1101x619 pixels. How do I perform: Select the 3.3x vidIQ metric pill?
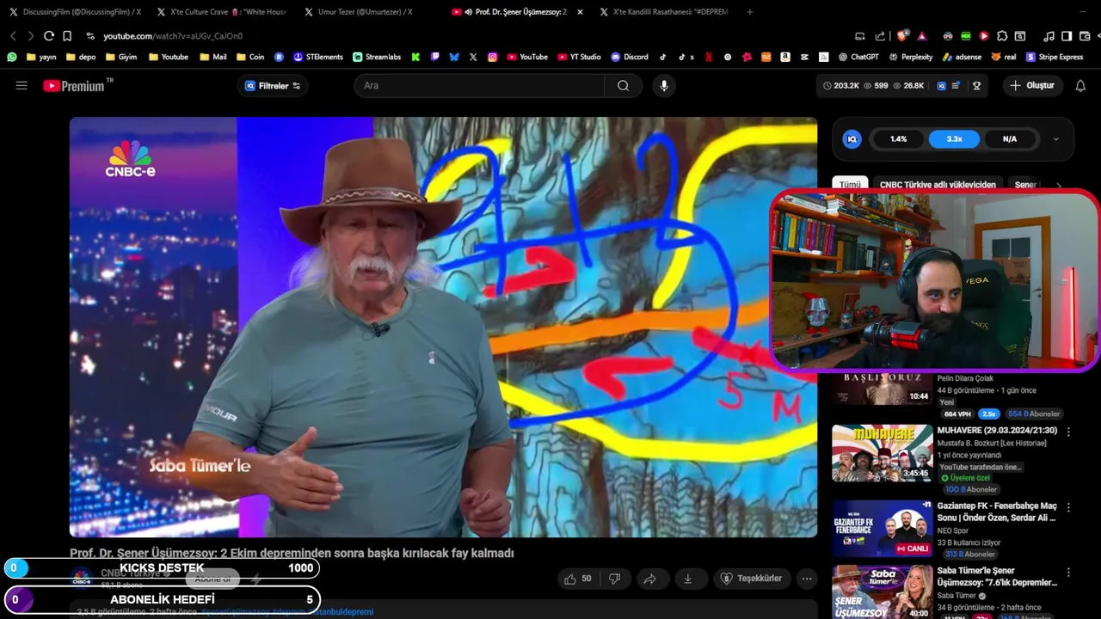[954, 138]
